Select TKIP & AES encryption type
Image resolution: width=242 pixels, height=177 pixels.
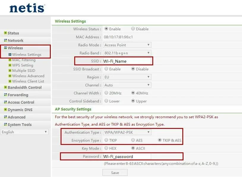point(160,140)
